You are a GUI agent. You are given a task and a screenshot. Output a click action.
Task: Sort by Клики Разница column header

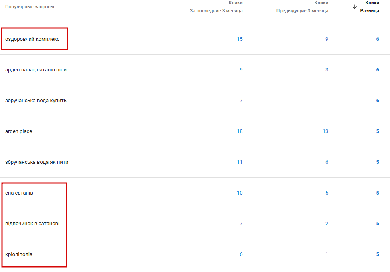point(370,7)
